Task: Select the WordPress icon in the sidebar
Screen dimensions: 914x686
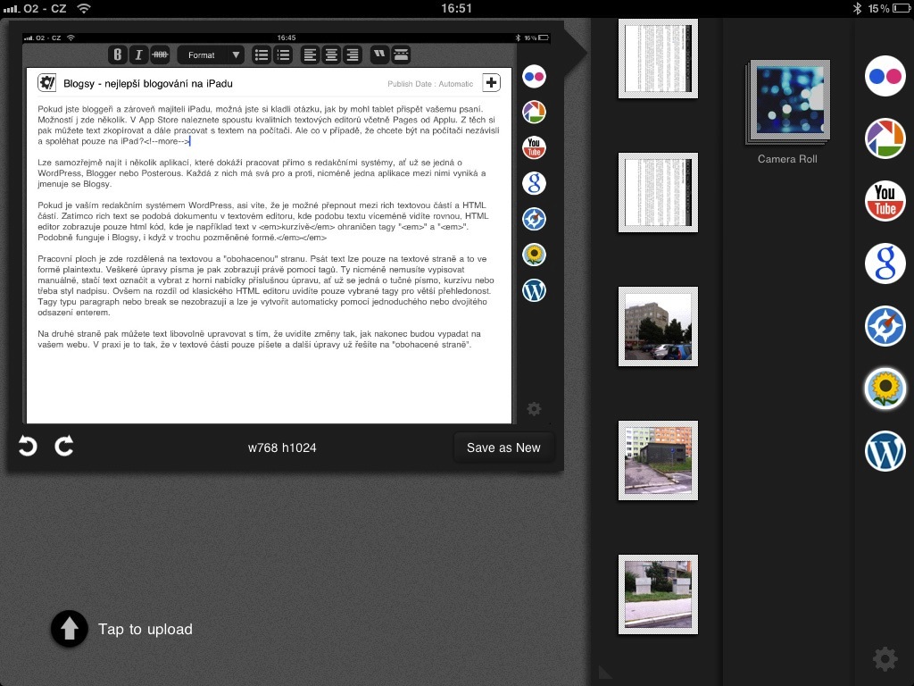Action: click(885, 451)
